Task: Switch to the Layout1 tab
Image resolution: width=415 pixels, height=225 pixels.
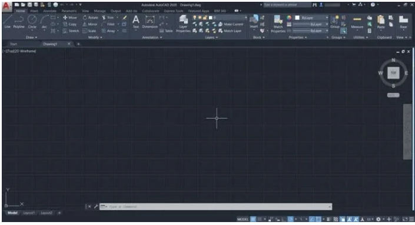Action: point(29,213)
